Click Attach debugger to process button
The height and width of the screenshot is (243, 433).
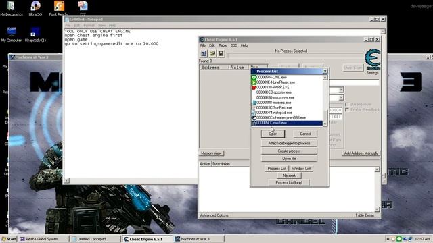coord(289,143)
